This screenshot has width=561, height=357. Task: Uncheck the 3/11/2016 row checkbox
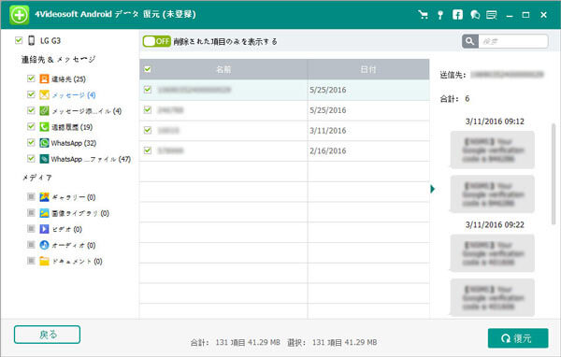point(148,130)
